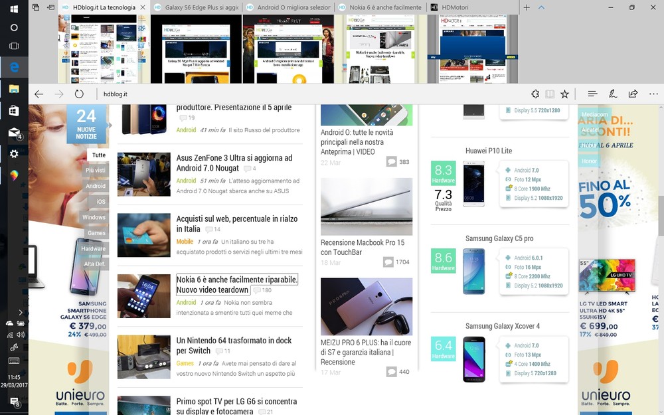Image resolution: width=664 pixels, height=415 pixels.
Task: Open Action Center notifications icon
Action: 15,402
